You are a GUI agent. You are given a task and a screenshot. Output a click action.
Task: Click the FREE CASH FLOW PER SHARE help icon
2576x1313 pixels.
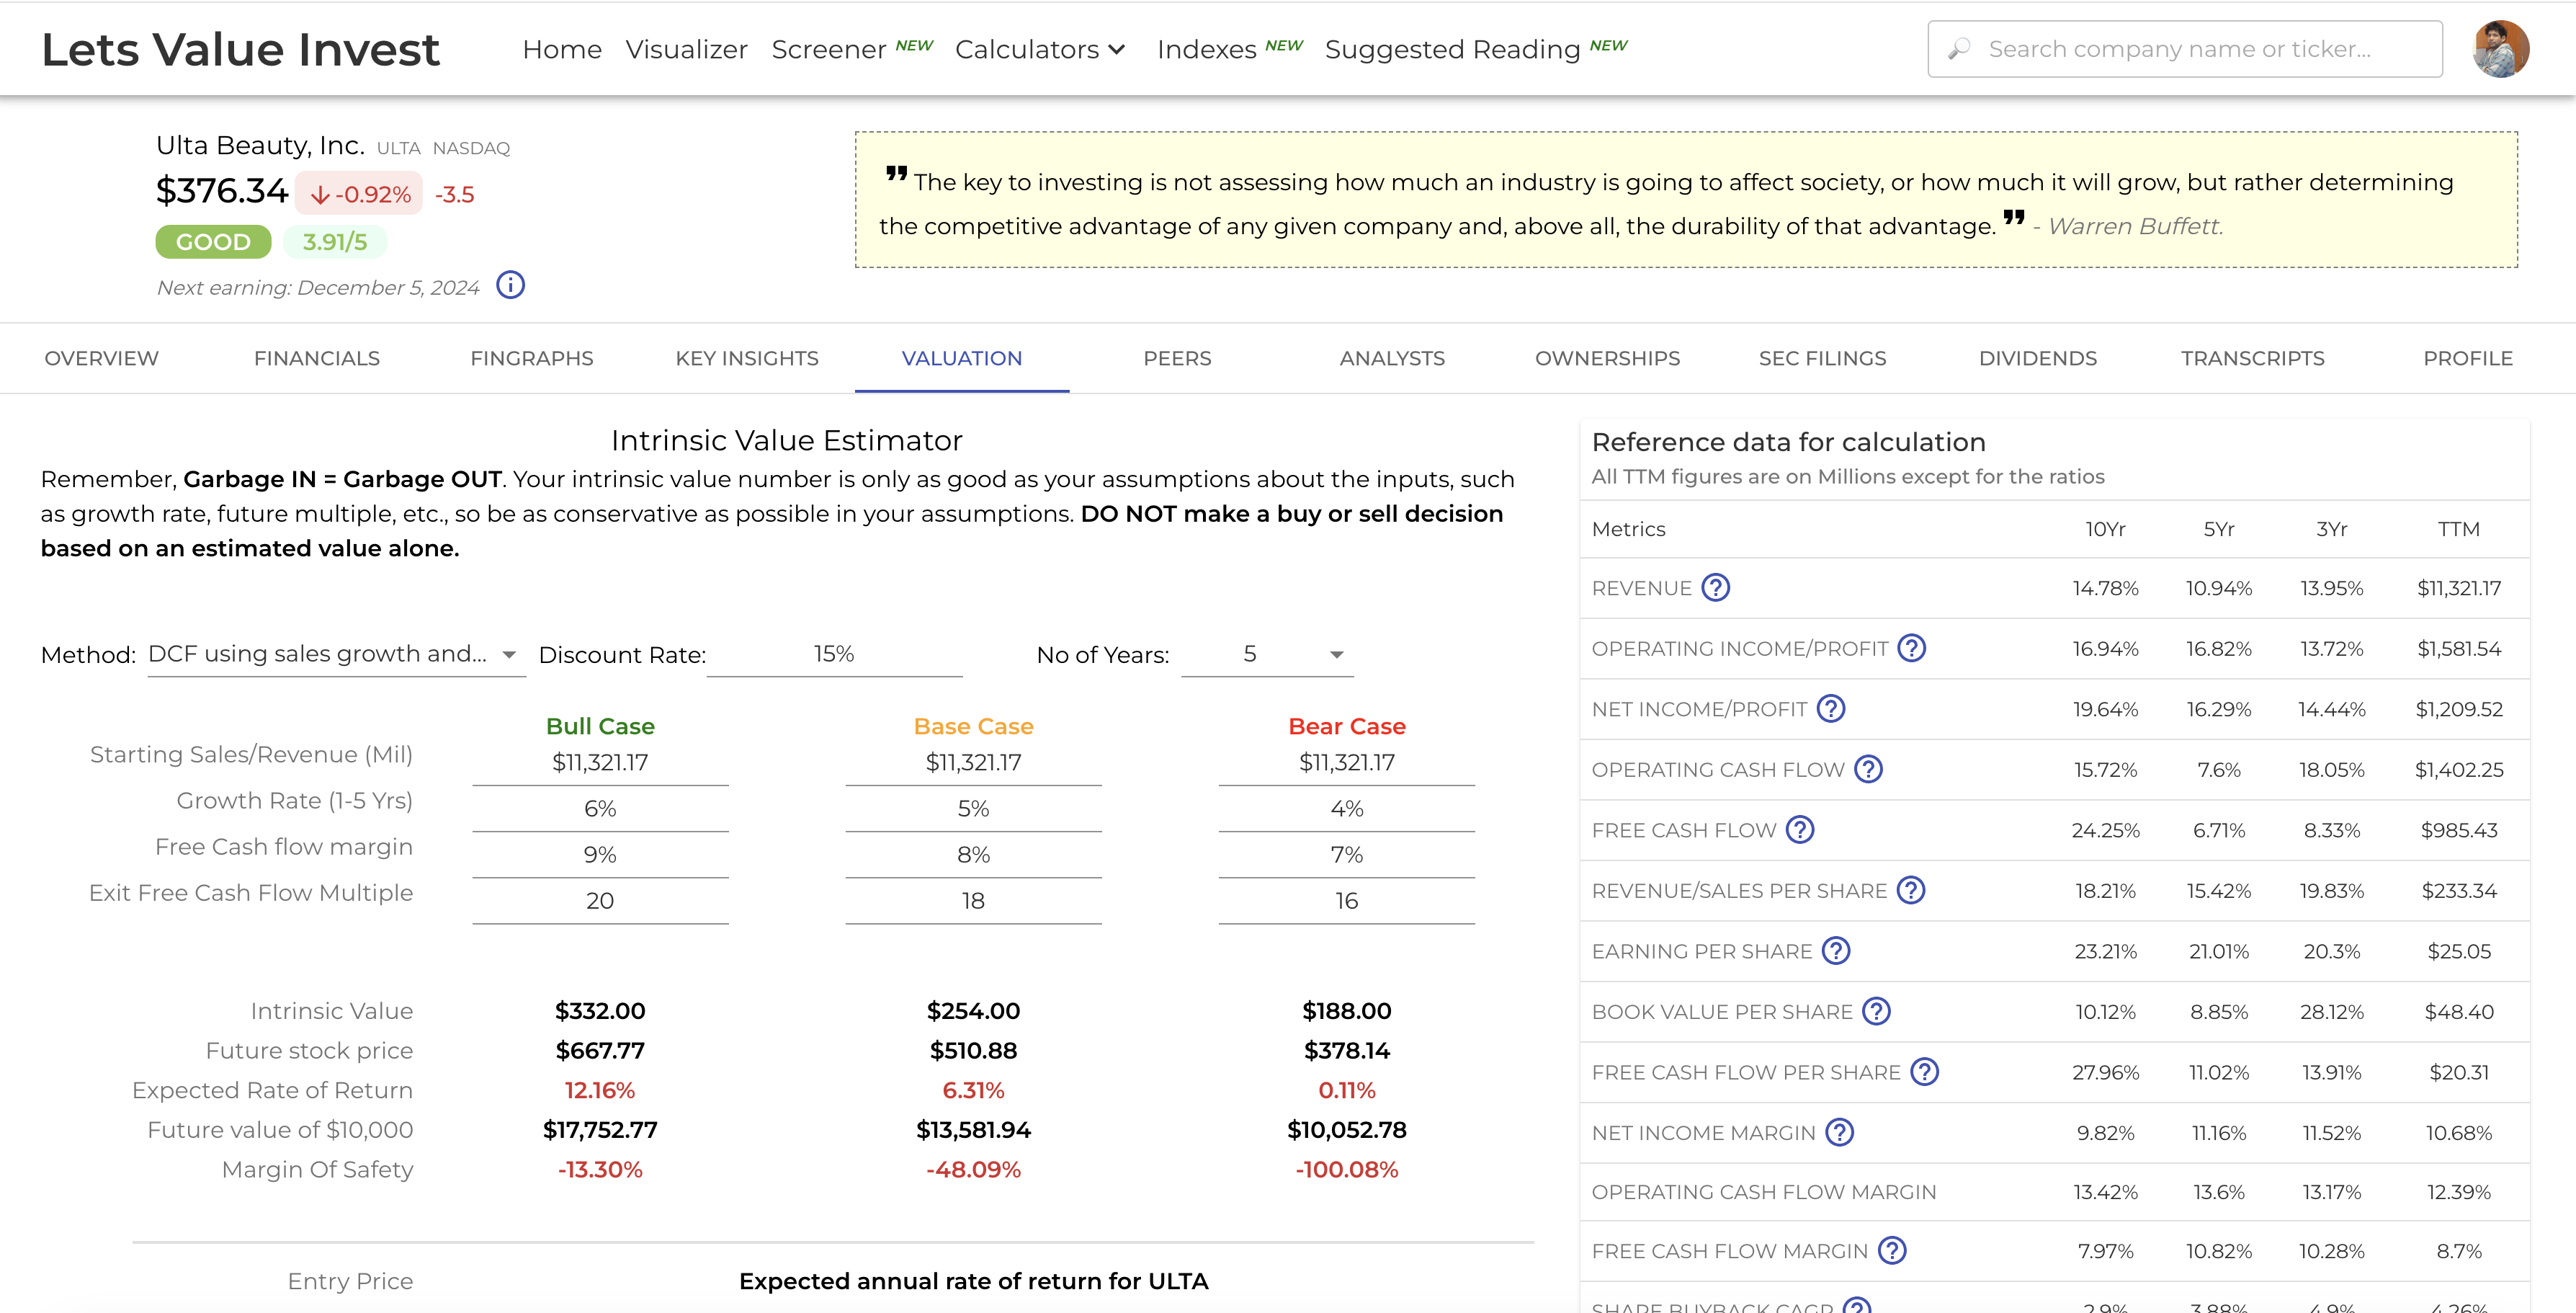(1925, 1072)
